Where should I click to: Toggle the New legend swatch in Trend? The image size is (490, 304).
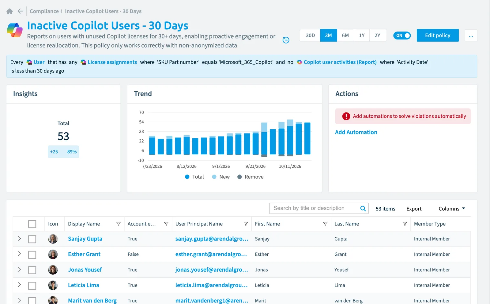click(x=214, y=177)
